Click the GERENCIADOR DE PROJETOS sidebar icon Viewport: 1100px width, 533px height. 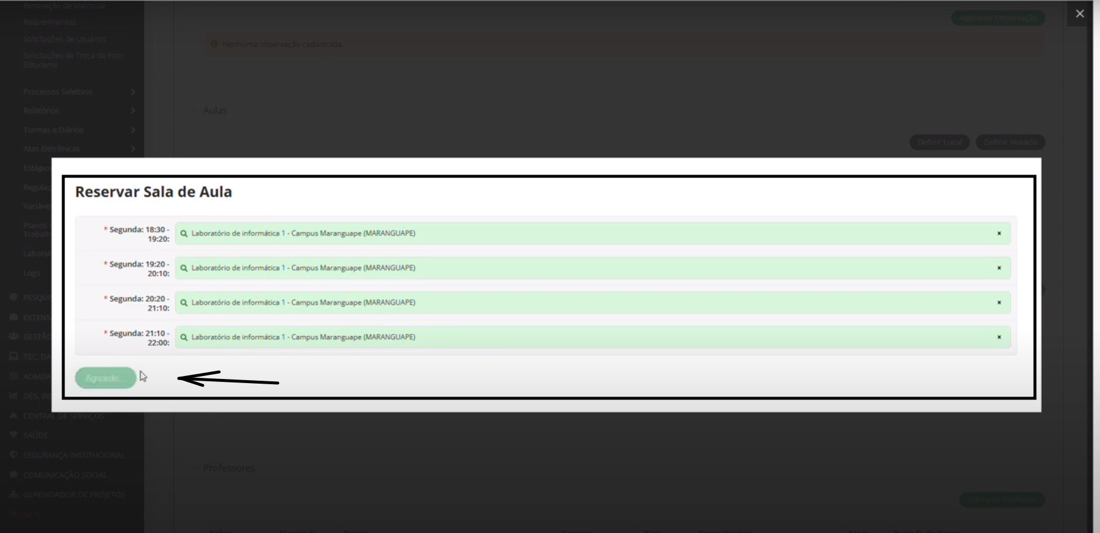tap(13, 494)
